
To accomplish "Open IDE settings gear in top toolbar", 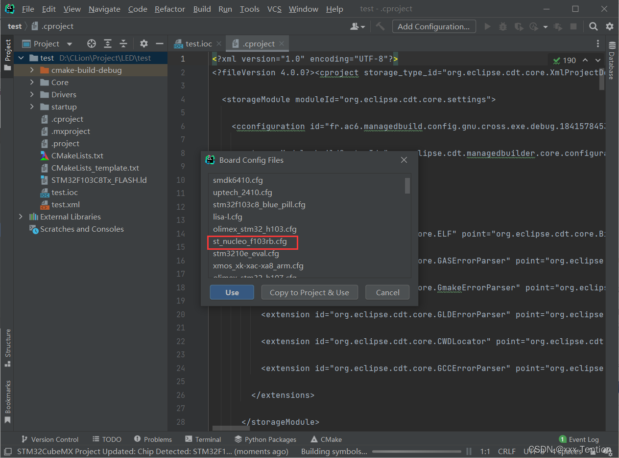I will (609, 26).
